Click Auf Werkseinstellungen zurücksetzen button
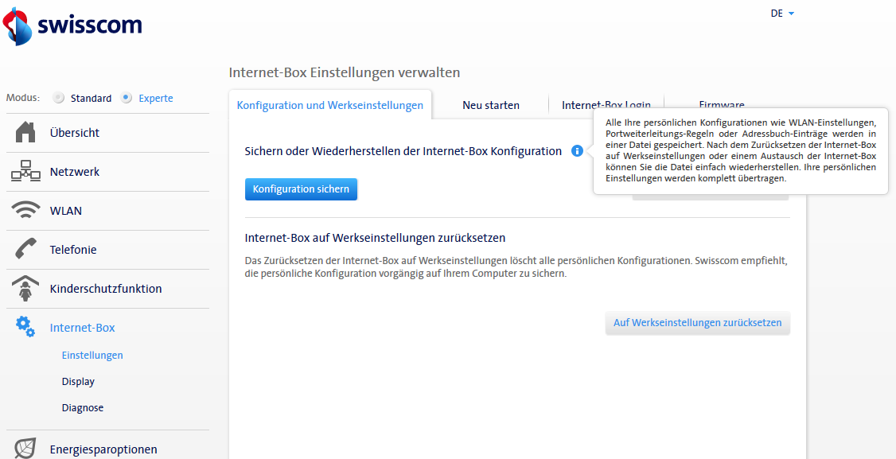The height and width of the screenshot is (459, 896). 697,323
